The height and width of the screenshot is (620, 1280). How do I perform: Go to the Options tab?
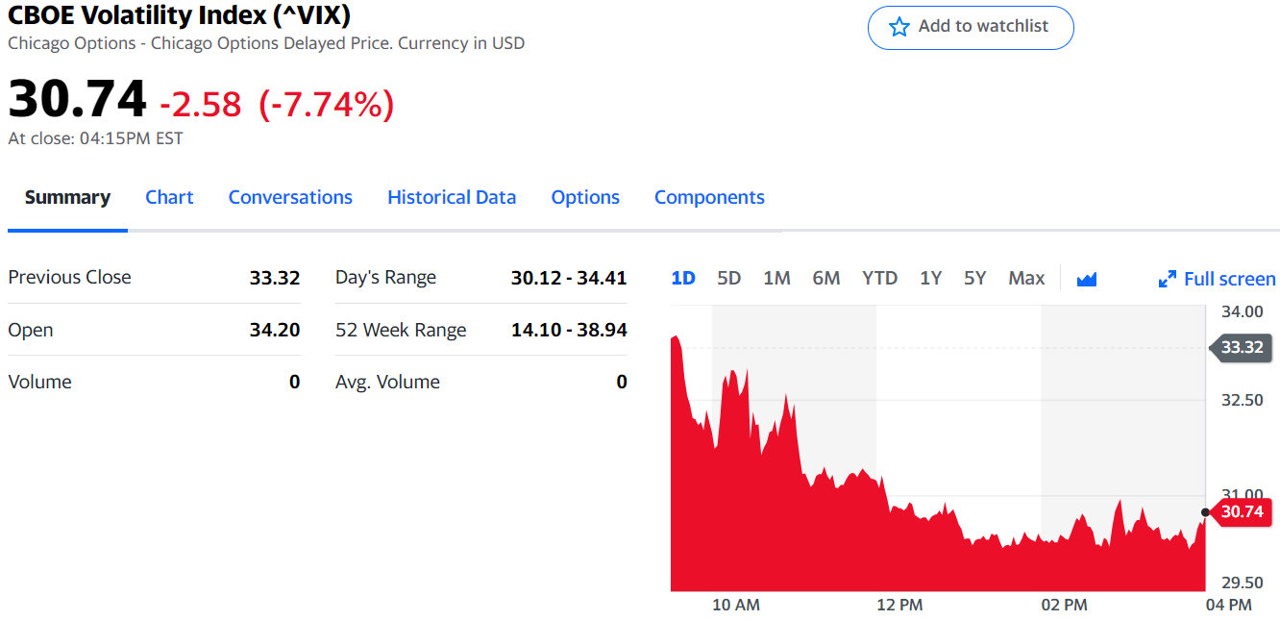coord(585,197)
